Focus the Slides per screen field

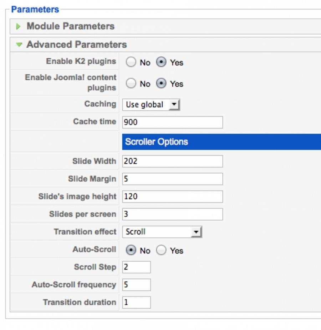pos(173,214)
